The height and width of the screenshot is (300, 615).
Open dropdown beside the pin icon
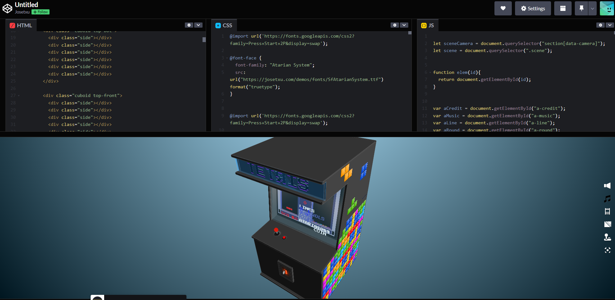point(592,8)
